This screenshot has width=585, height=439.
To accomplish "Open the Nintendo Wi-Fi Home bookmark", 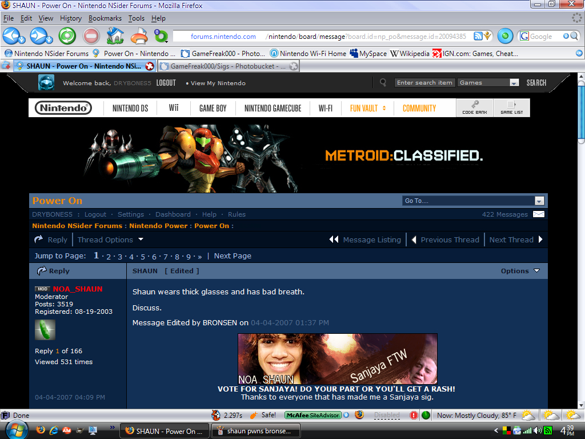I will click(308, 53).
